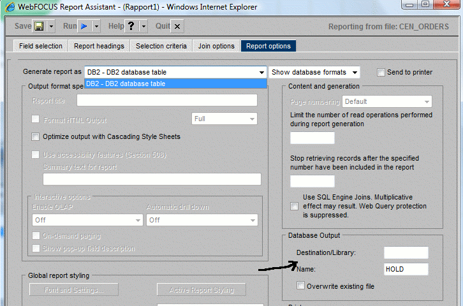Open the Enable OLAP dropdown
This screenshot has width=463, height=306.
coord(87,220)
